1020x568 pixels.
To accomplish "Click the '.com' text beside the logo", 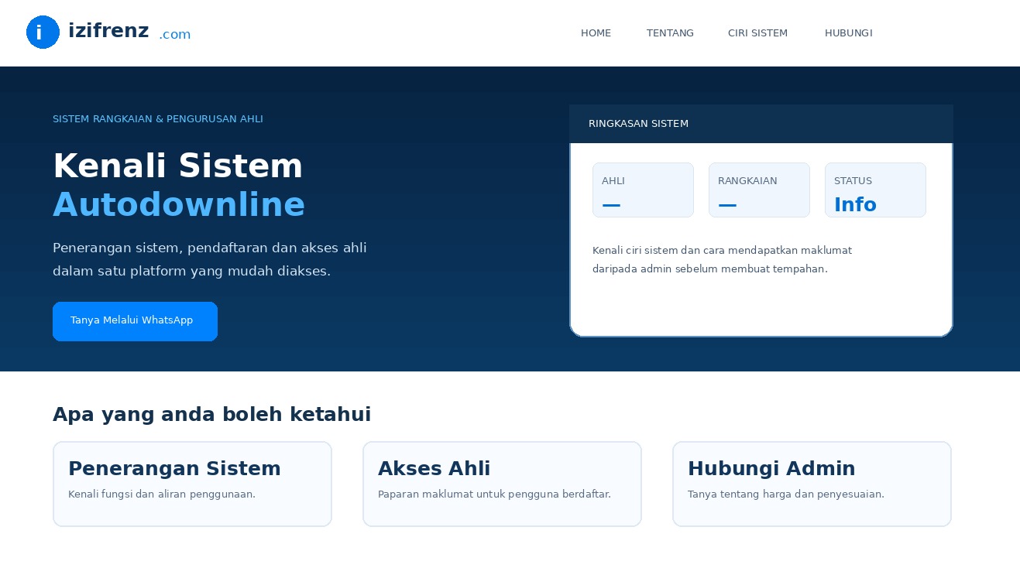I will 175,35.
